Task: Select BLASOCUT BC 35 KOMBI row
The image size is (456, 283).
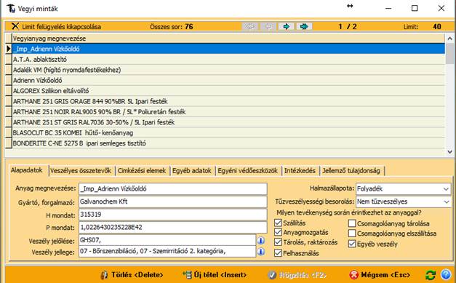Action: point(228,132)
